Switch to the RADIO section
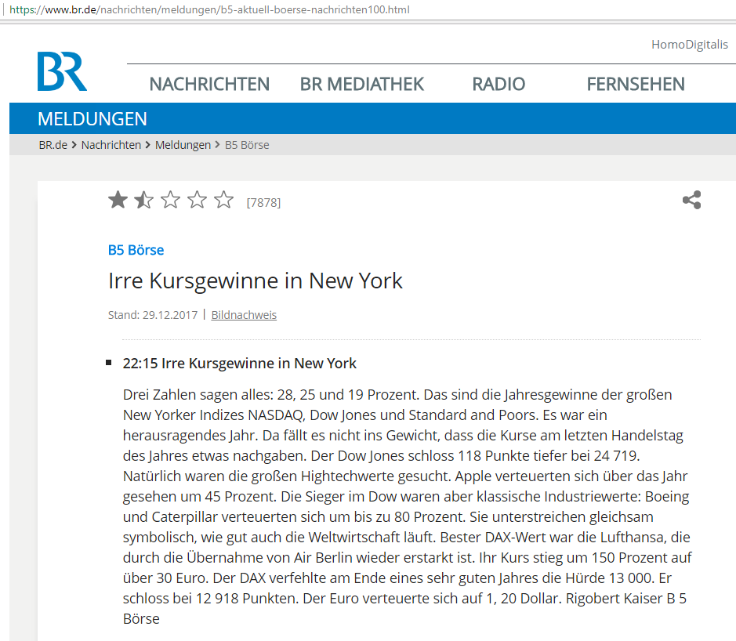The width and height of the screenshot is (736, 641). 498,84
